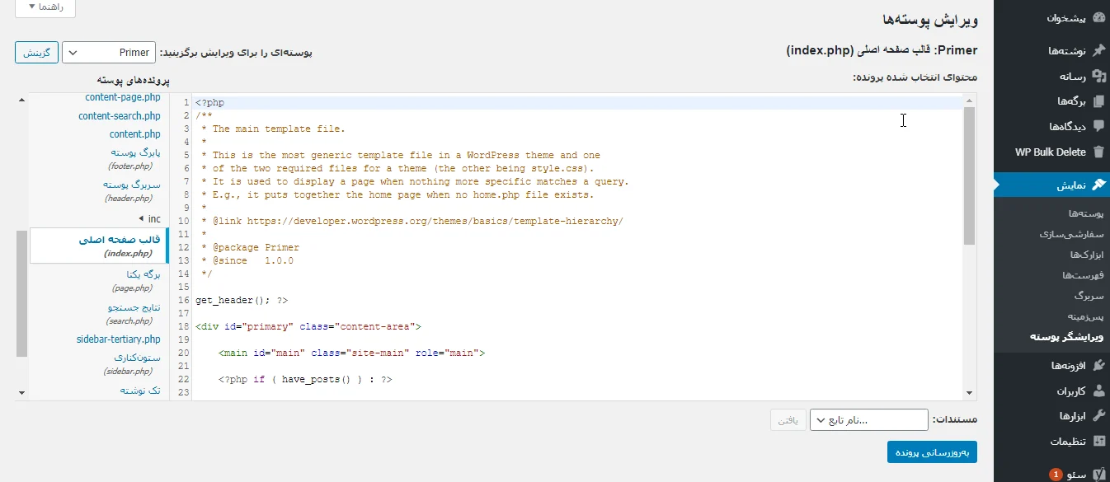This screenshot has height=482, width=1110.
Task: Click the SEO notification badge showing 1
Action: [1056, 475]
